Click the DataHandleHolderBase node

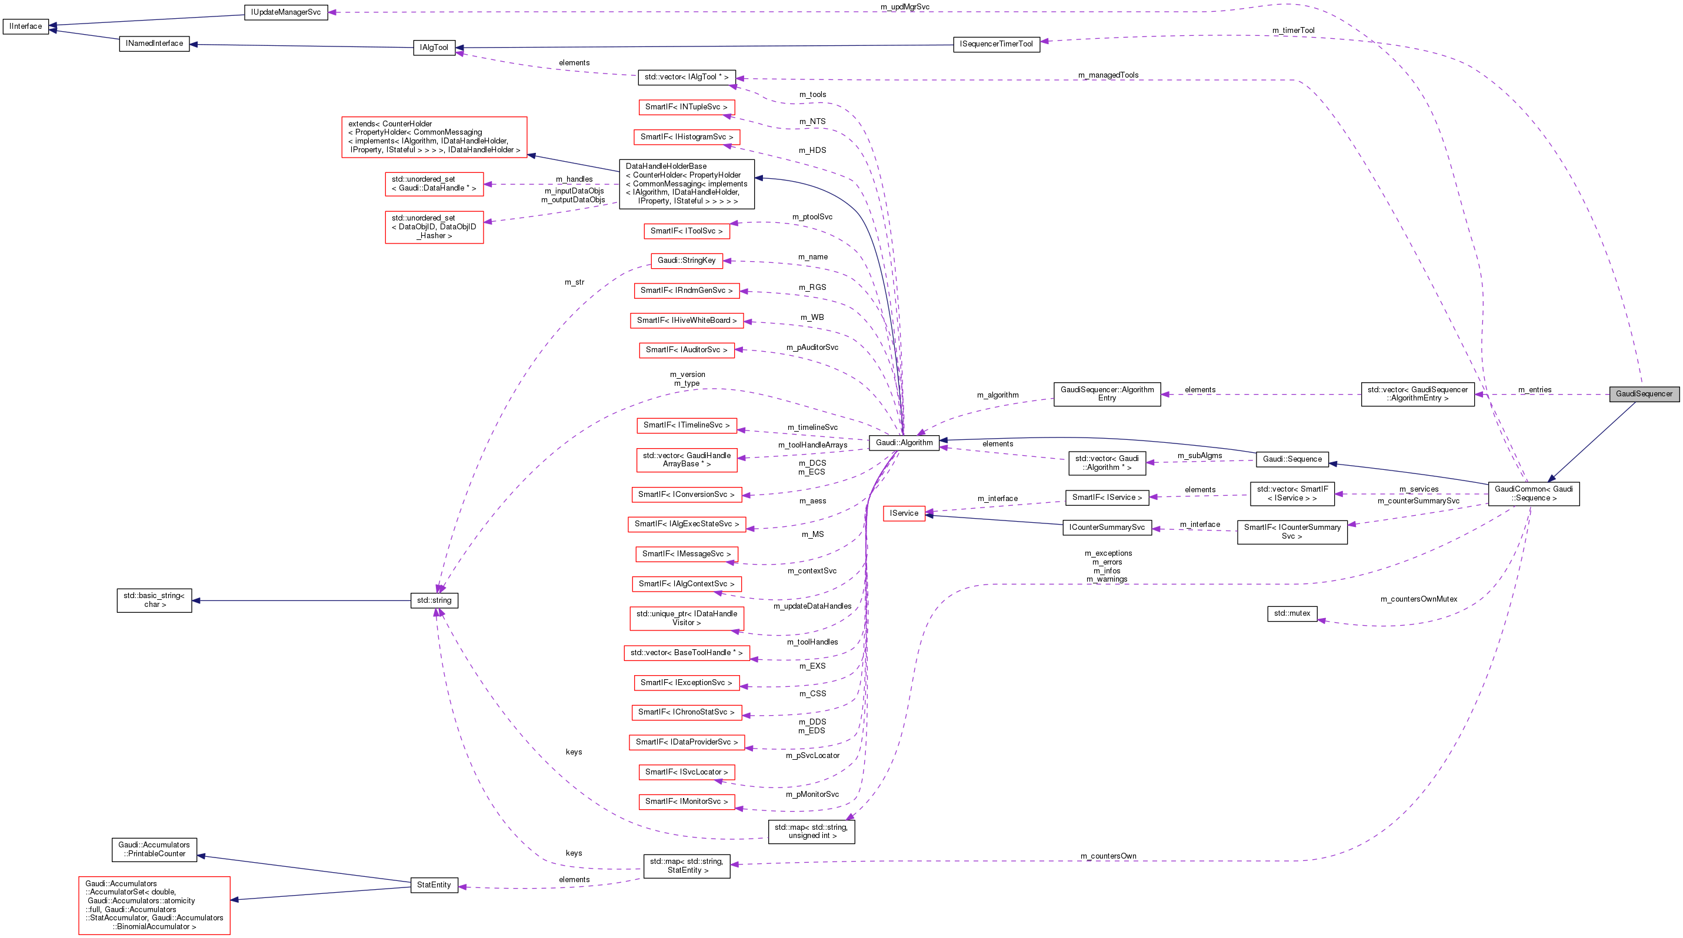[x=686, y=184]
